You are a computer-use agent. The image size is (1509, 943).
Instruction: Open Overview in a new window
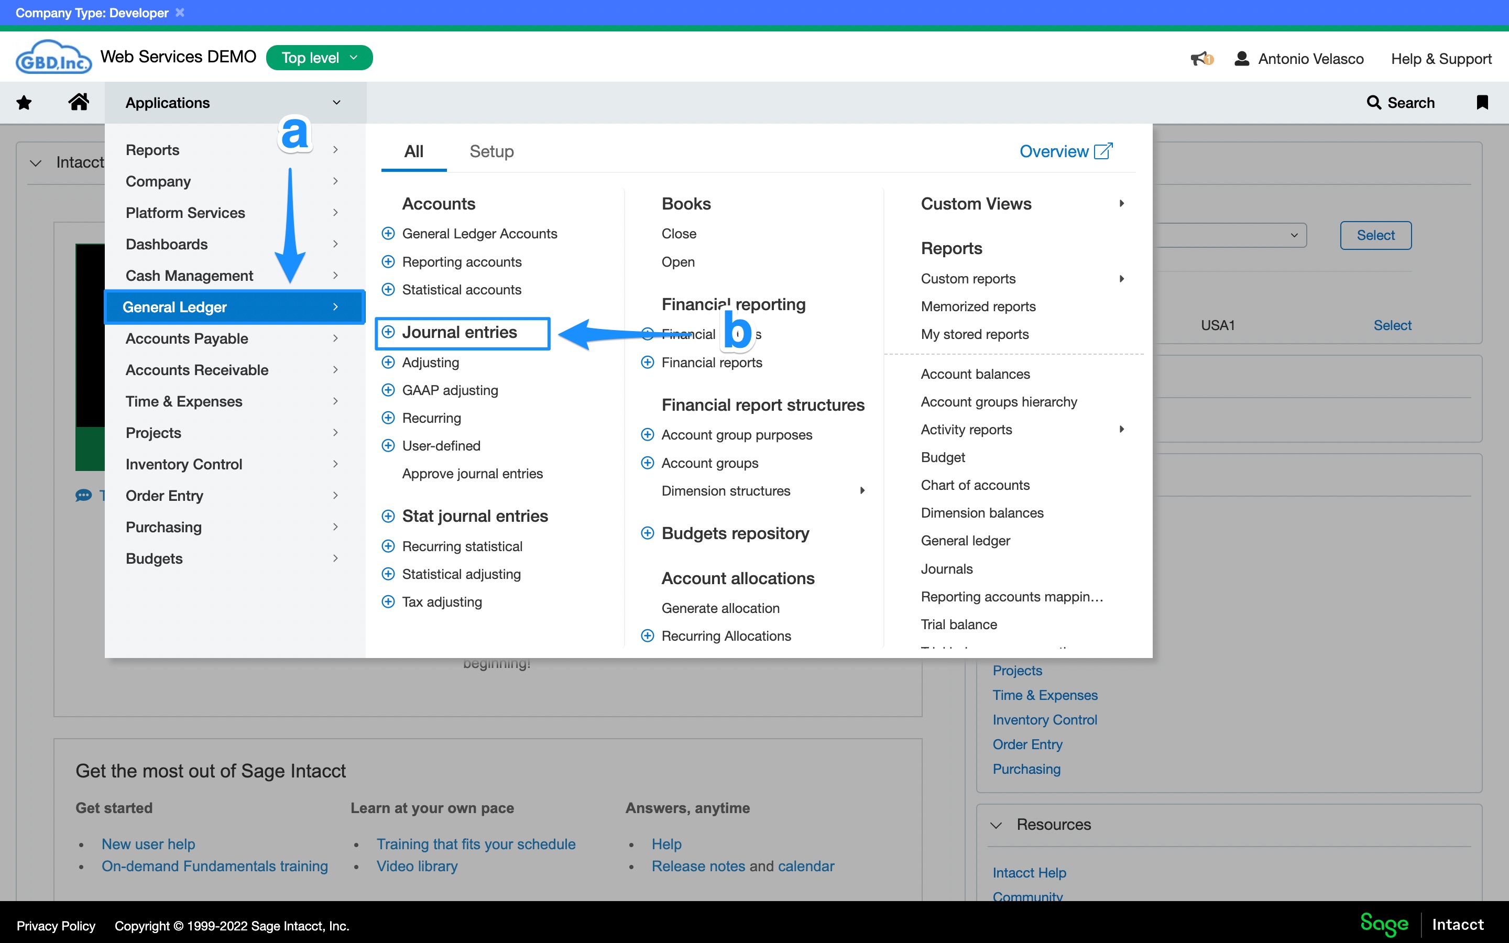1066,151
